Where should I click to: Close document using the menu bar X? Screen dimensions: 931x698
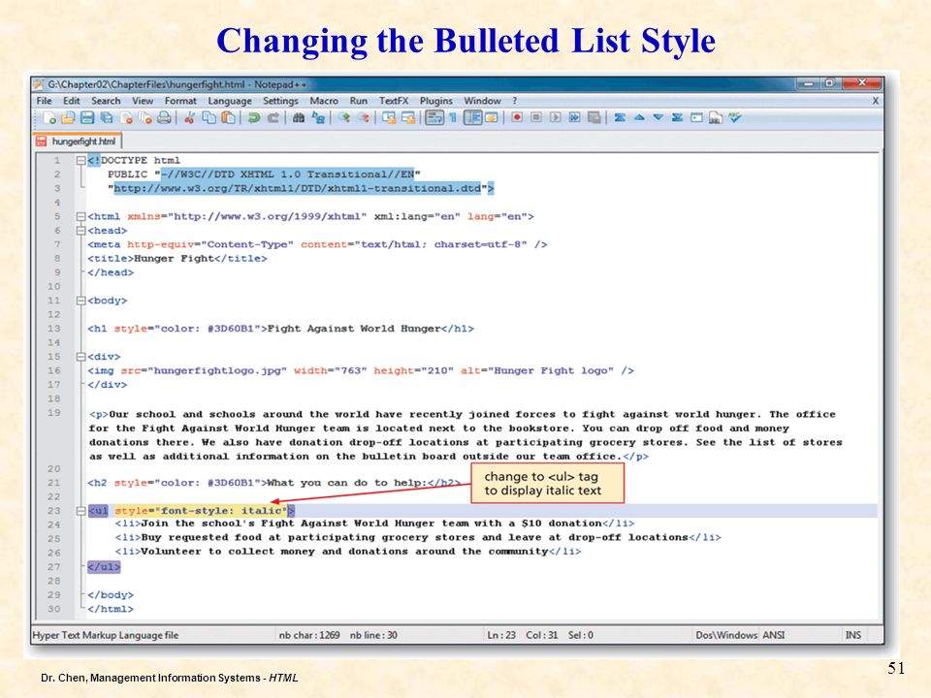(875, 101)
